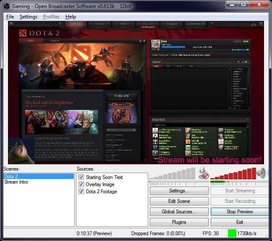
Task: Click the Exit button
Action: (x=240, y=222)
